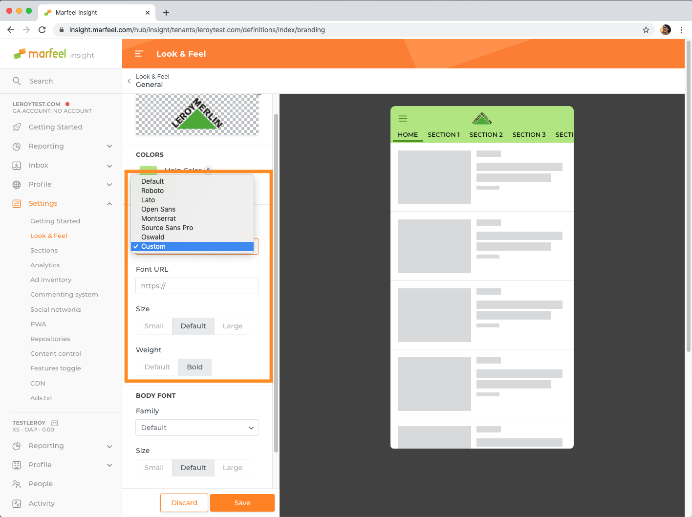692x517 pixels.
Task: Click the Leroy Merlin logo in preview header
Action: click(482, 118)
